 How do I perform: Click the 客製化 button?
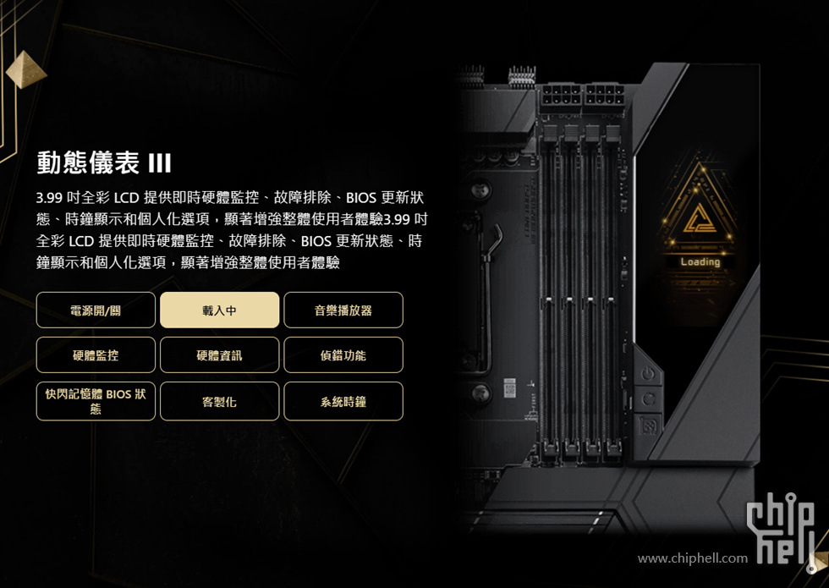click(219, 401)
